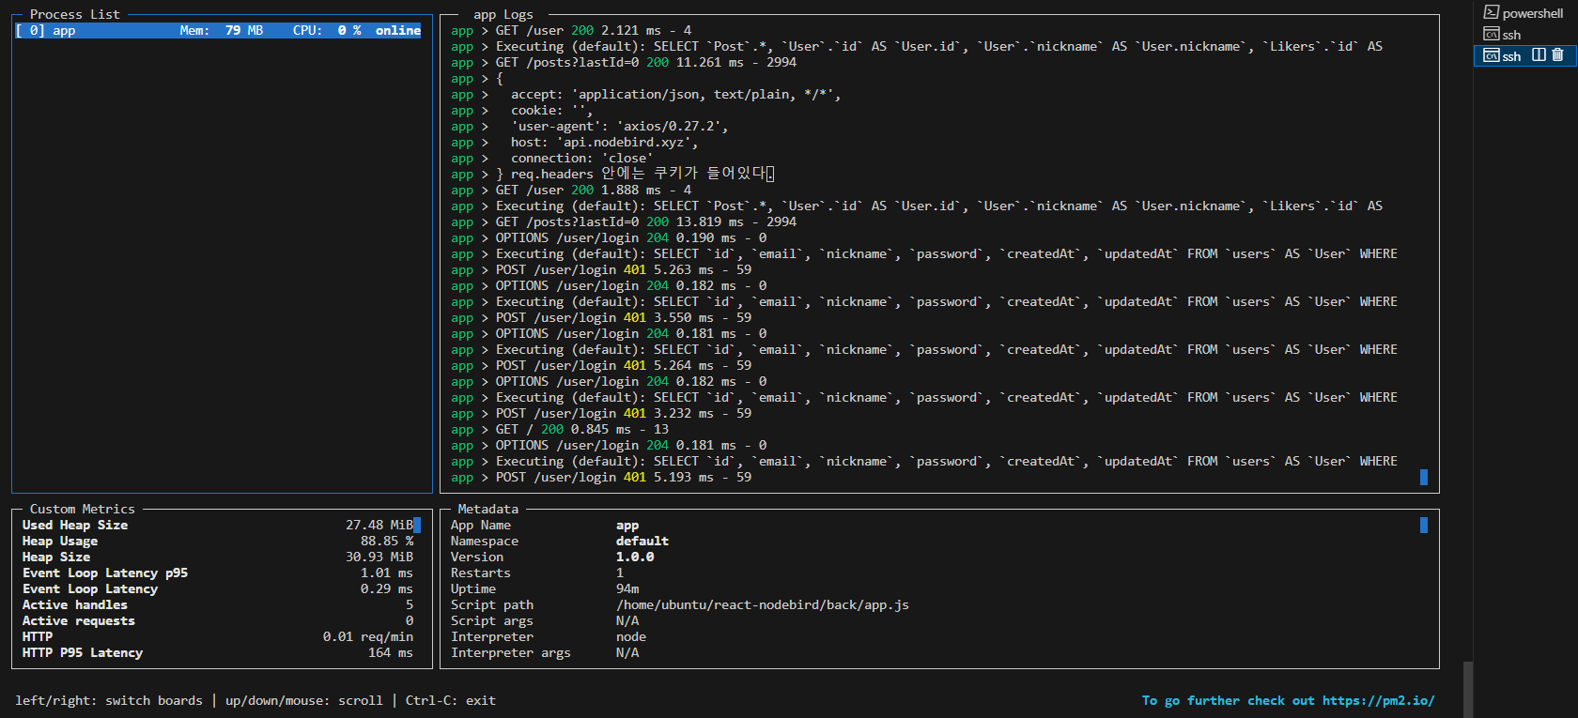Click the app Logs panel title

tap(503, 15)
